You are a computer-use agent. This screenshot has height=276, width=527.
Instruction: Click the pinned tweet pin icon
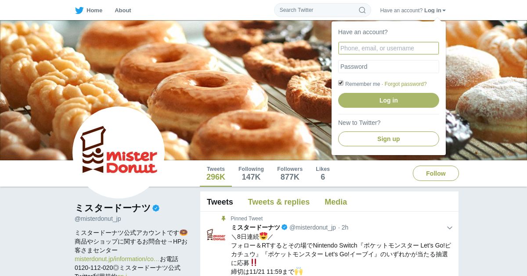point(224,218)
